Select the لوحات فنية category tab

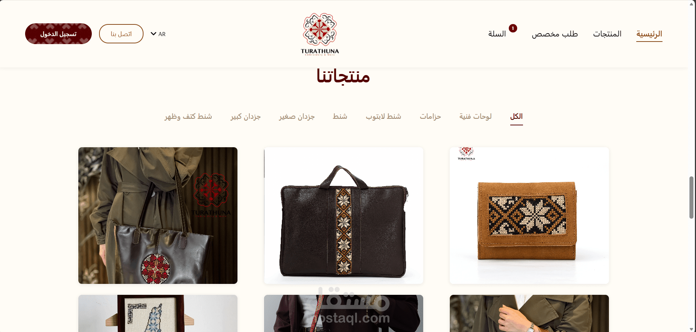point(475,116)
